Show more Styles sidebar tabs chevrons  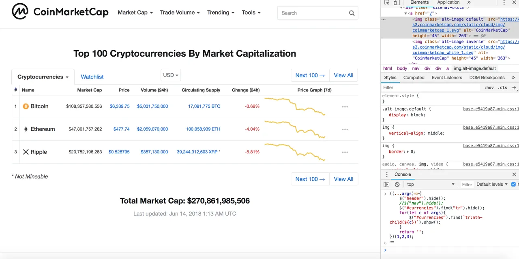[x=513, y=78]
